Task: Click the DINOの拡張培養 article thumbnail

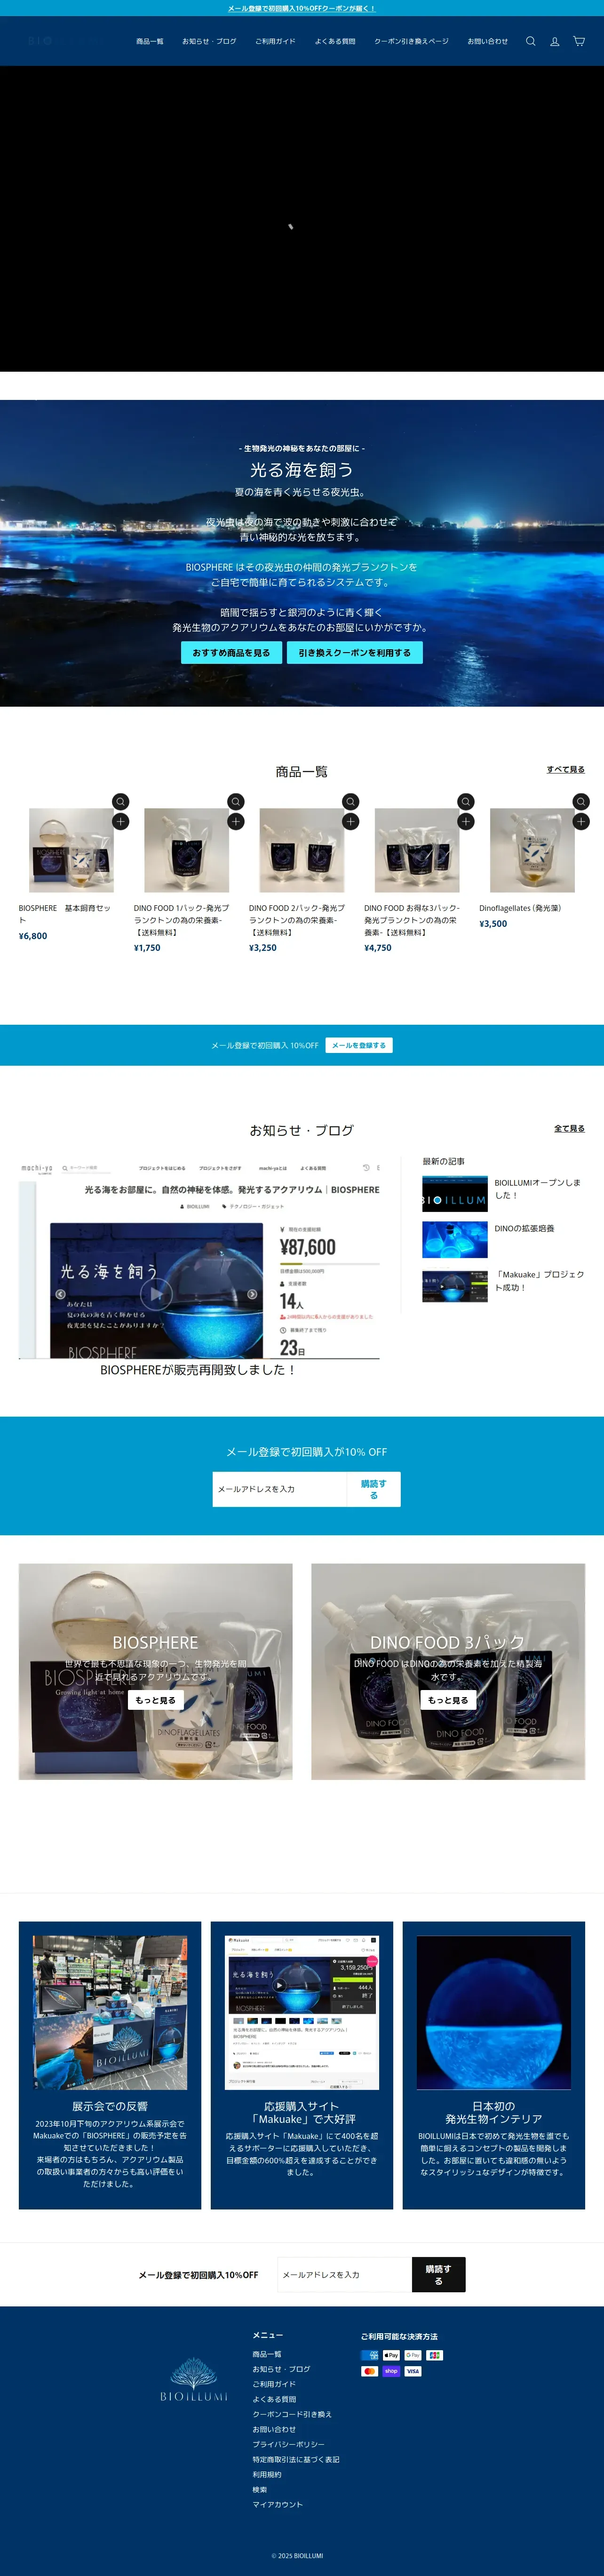Action: [x=455, y=1240]
